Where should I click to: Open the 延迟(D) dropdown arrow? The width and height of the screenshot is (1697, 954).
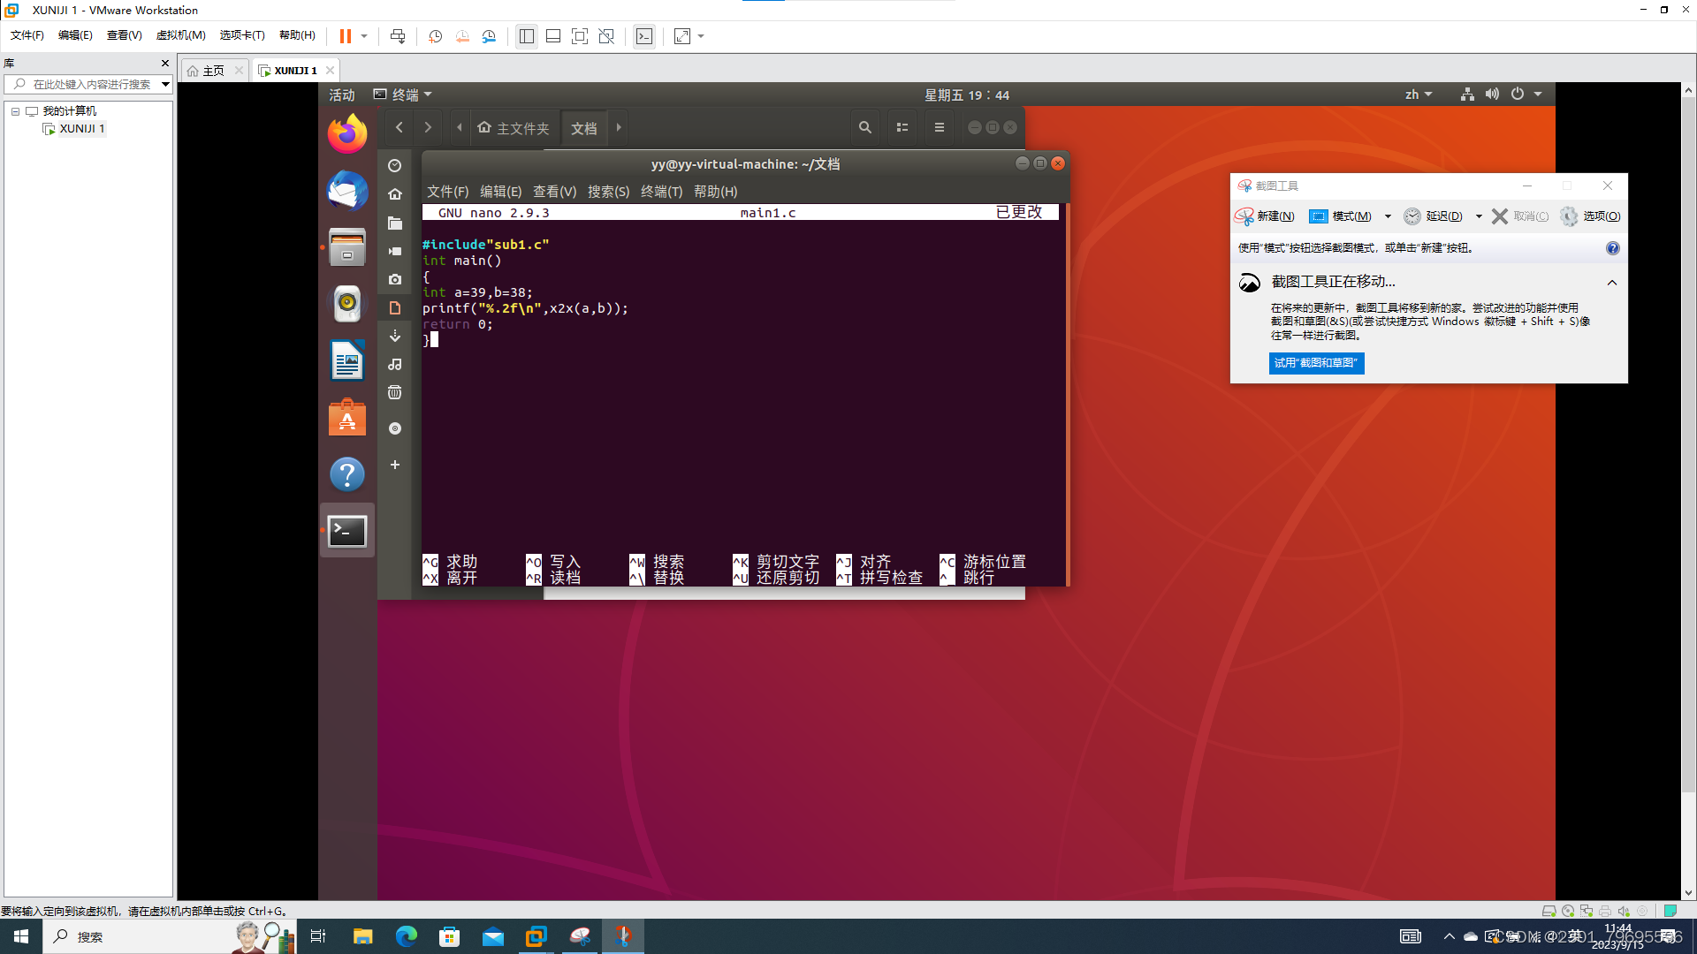(x=1479, y=216)
